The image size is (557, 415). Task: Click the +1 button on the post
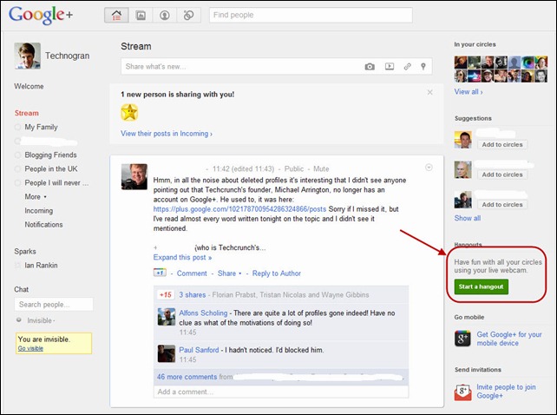[160, 273]
